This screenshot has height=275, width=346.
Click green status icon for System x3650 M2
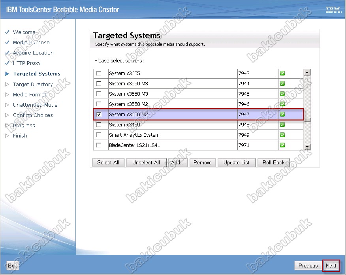282,114
